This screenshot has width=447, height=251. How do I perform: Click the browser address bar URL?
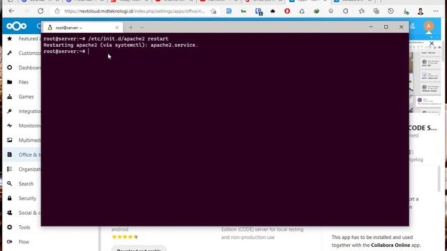point(134,11)
